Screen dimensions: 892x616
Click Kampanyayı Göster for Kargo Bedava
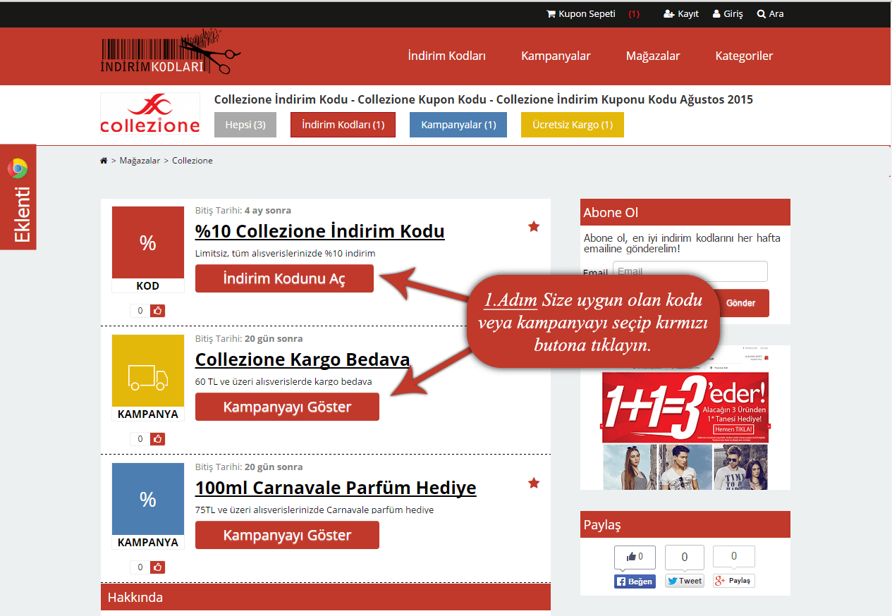tap(287, 407)
